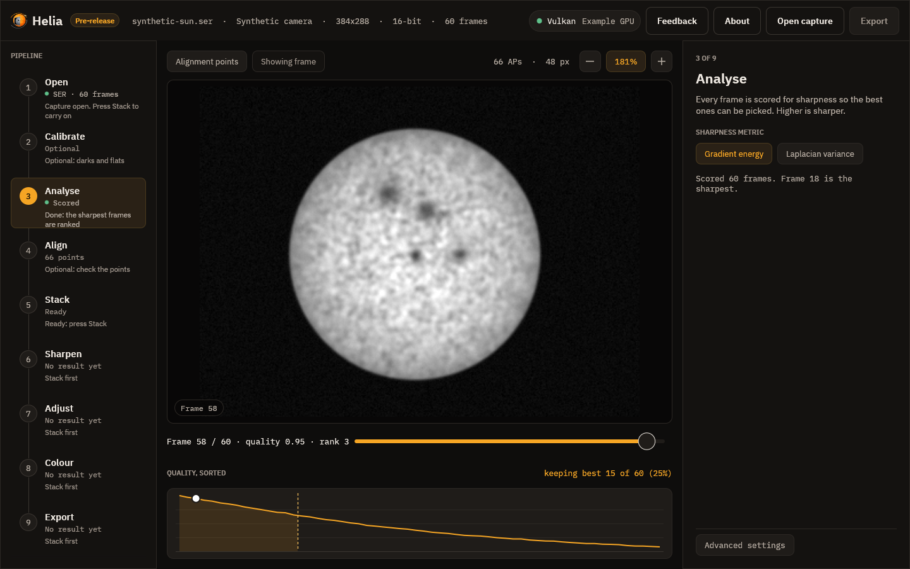
Task: Toggle the Showing frame view button
Action: point(288,61)
